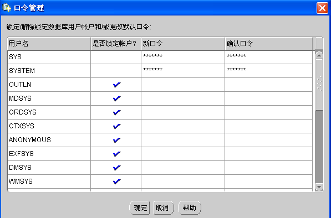Click the SYS new password field

click(x=183, y=57)
